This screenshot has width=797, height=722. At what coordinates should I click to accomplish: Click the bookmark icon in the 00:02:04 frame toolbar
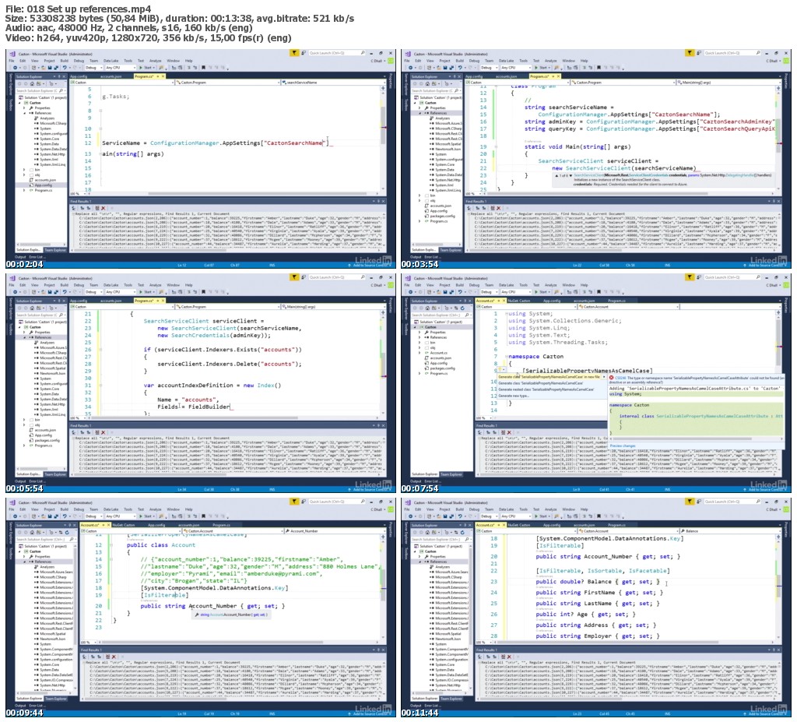(203, 67)
